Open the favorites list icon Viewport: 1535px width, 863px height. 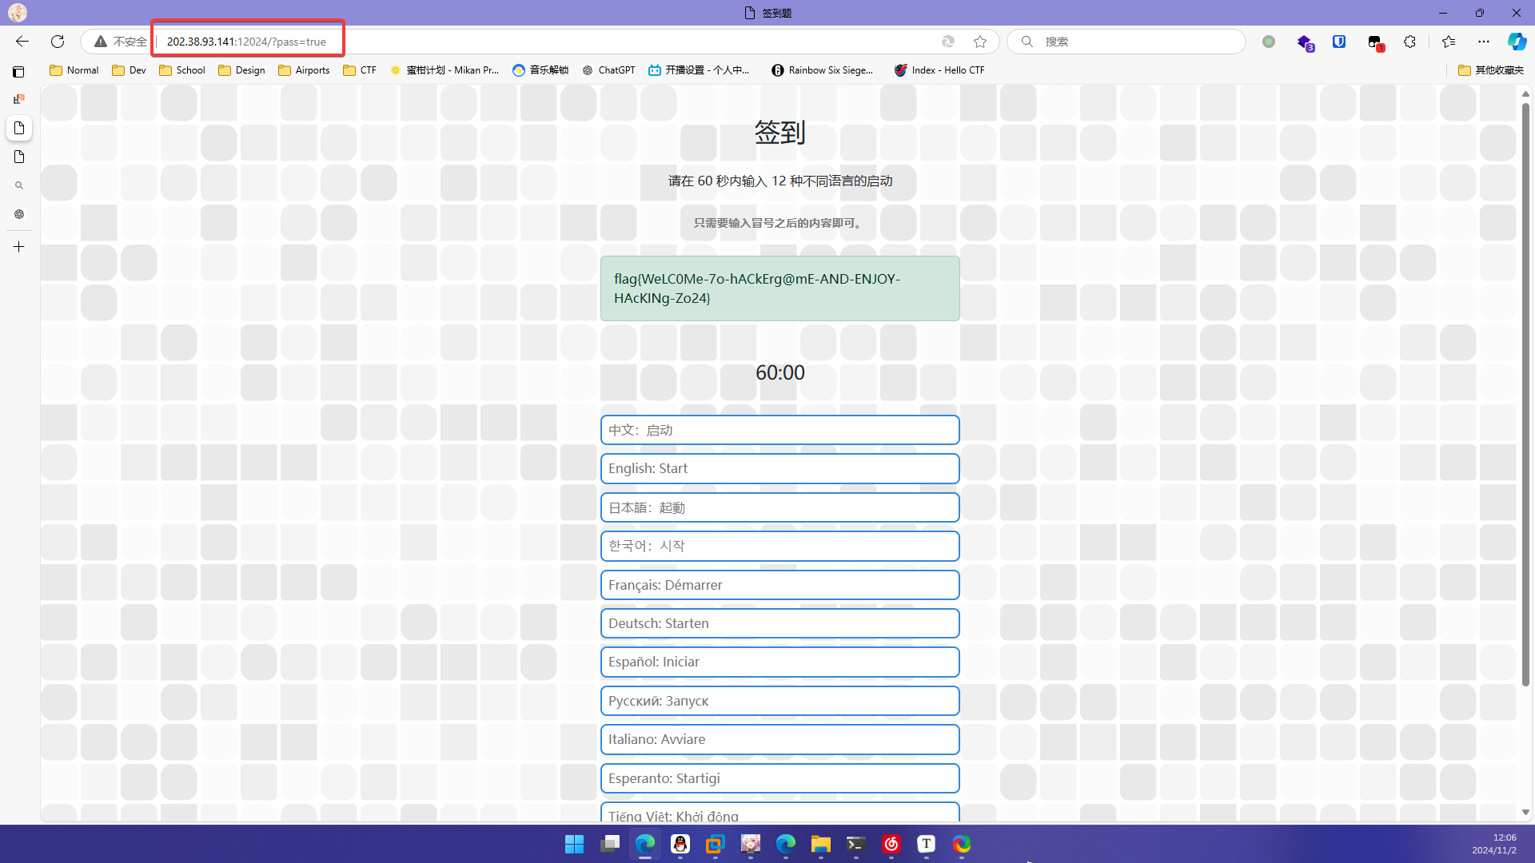tap(1449, 42)
